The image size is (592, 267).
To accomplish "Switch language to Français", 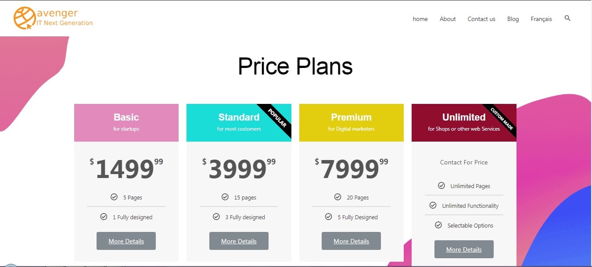I will click(541, 19).
